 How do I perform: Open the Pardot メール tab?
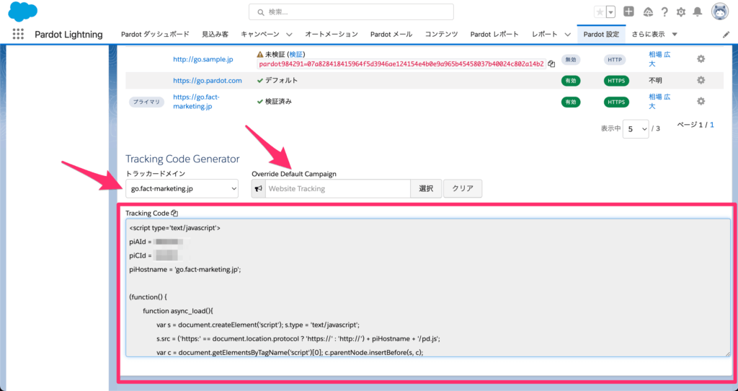click(391, 35)
